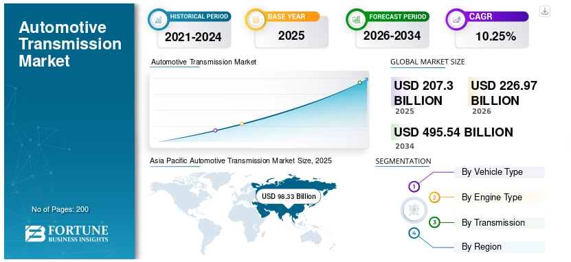
Task: Click the USD 207.3 BILLION figure
Action: [423, 93]
